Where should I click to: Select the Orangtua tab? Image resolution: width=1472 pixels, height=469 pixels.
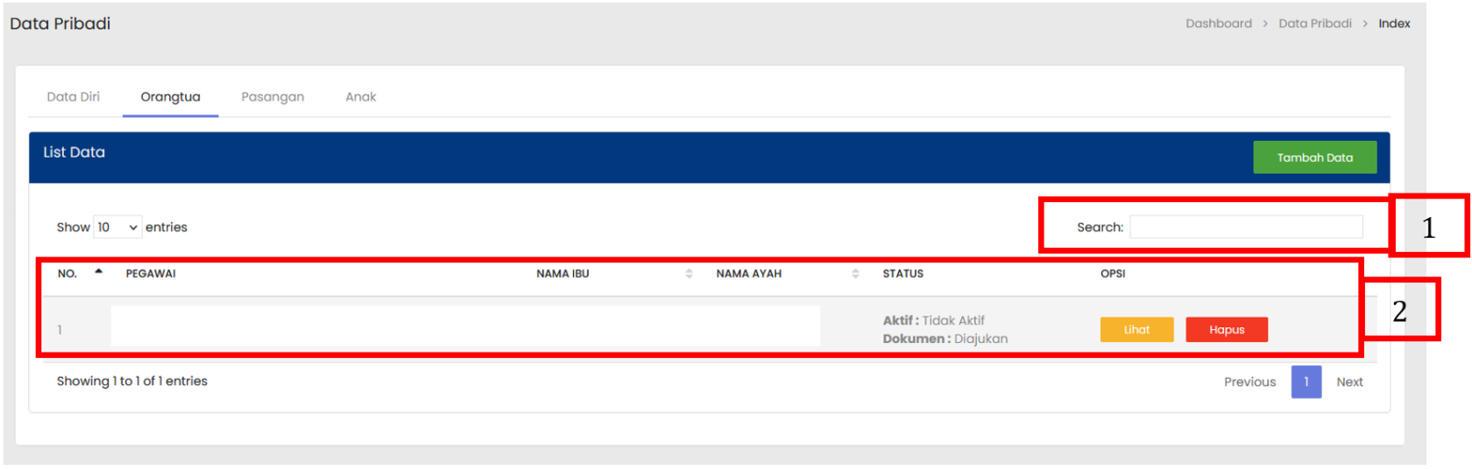[x=170, y=97]
